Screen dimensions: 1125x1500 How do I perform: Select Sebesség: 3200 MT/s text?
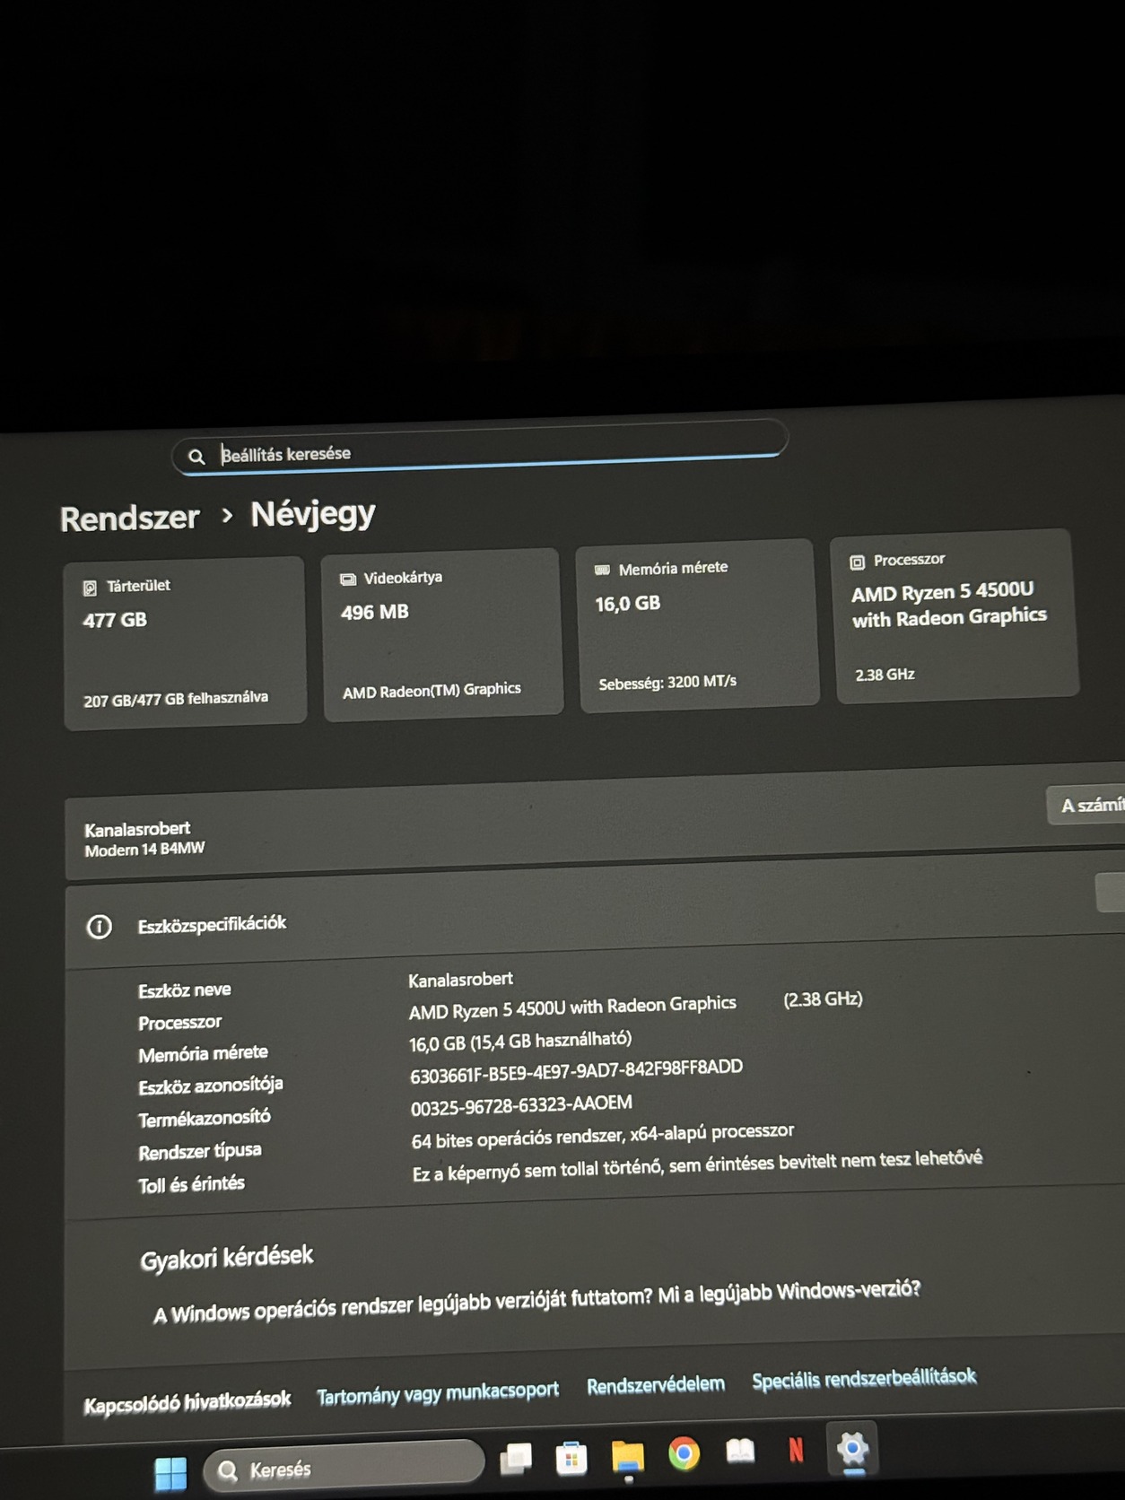click(x=667, y=683)
